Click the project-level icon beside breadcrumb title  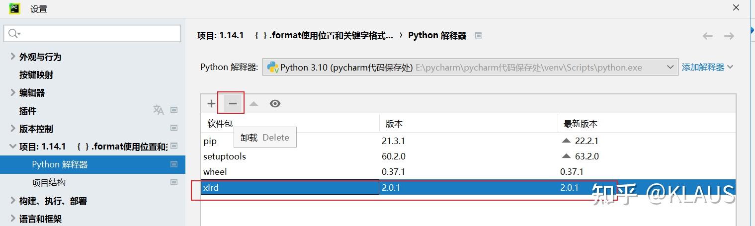(479, 35)
